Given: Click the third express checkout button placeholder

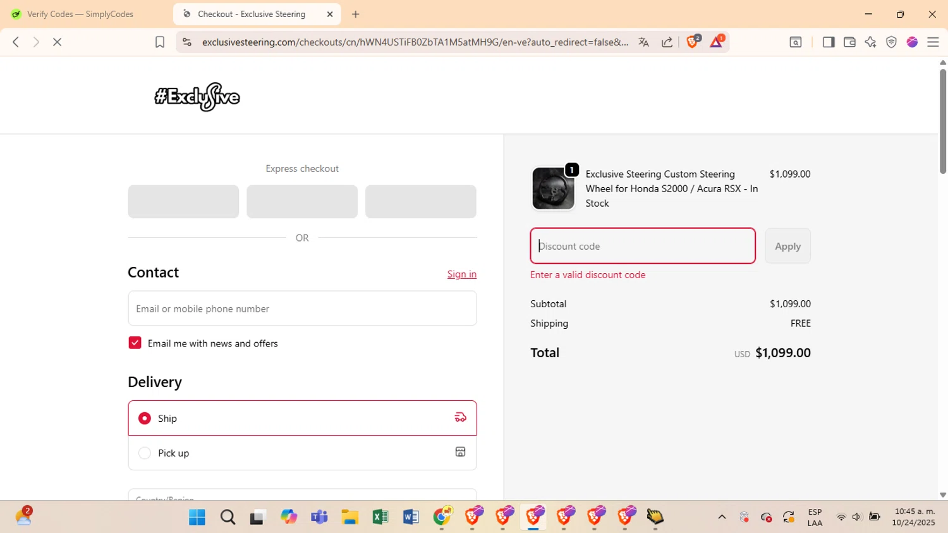Looking at the screenshot, I should 421,202.
